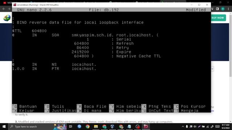Click the '$TTL' directive
This screenshot has width=232, height=130.
17,31
